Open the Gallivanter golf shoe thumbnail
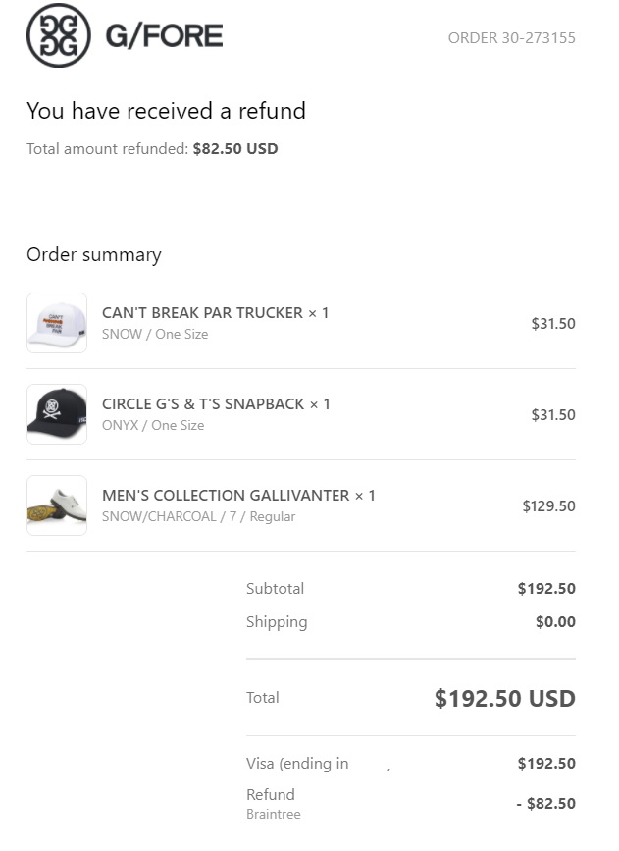Viewport: 619px width, 851px height. [57, 505]
